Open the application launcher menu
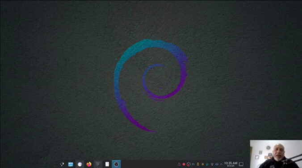302x168 pixels. tap(62, 164)
